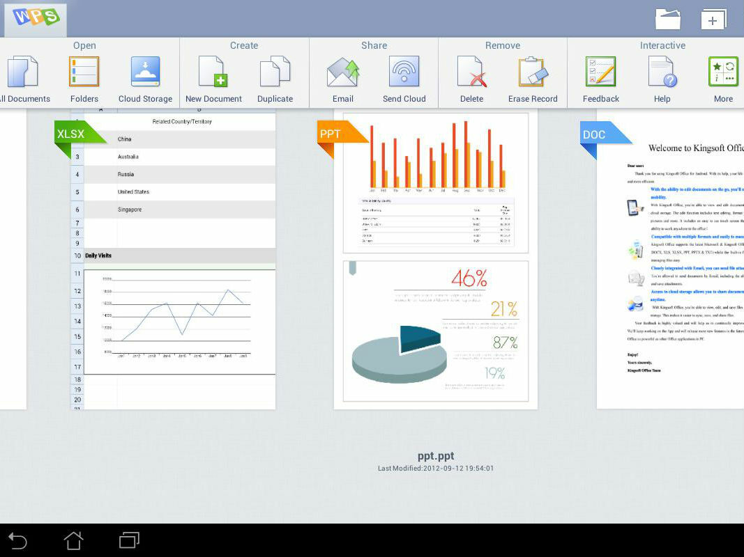Click the 'Australia' cell in XLSX preview
Image resolution: width=744 pixels, height=557 pixels.
tap(128, 156)
